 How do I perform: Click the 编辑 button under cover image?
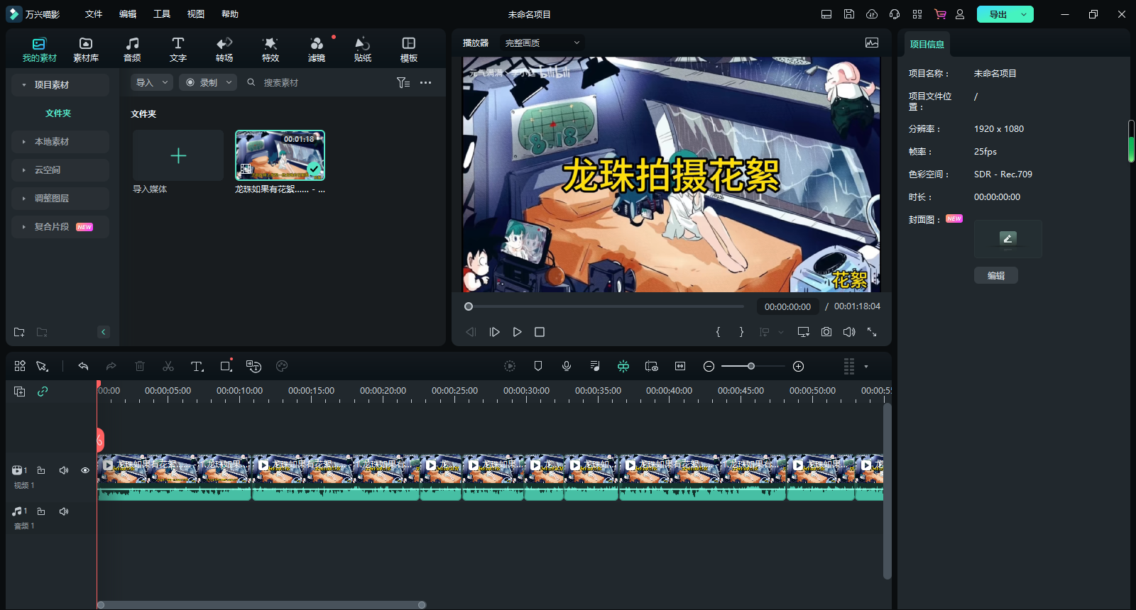995,276
